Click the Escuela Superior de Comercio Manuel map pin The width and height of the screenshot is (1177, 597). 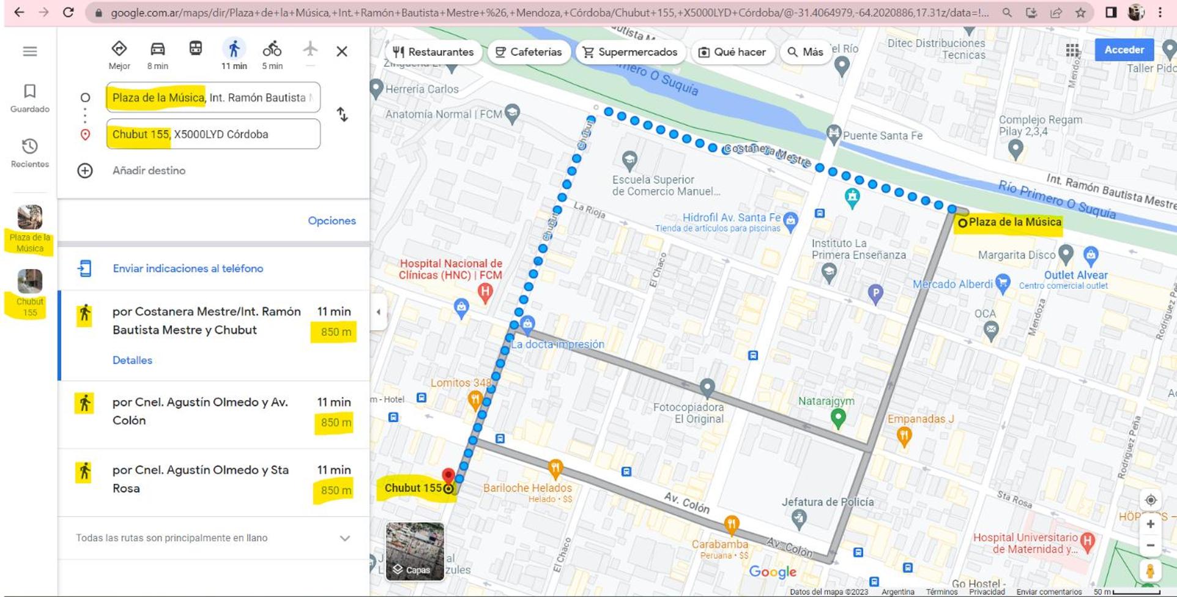pyautogui.click(x=629, y=160)
